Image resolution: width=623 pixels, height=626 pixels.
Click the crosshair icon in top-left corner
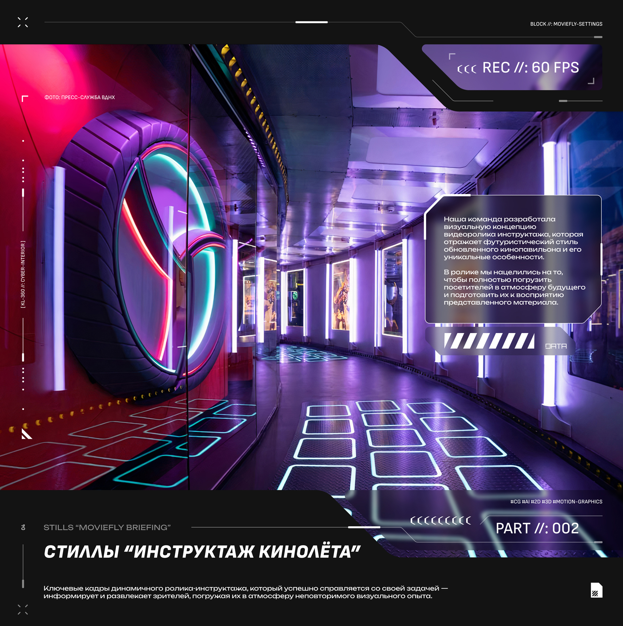point(23,22)
